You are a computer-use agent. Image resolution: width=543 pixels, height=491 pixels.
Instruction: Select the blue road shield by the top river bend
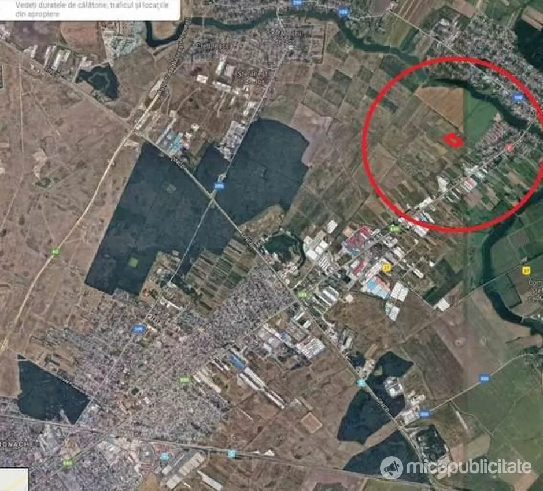tap(343, 12)
